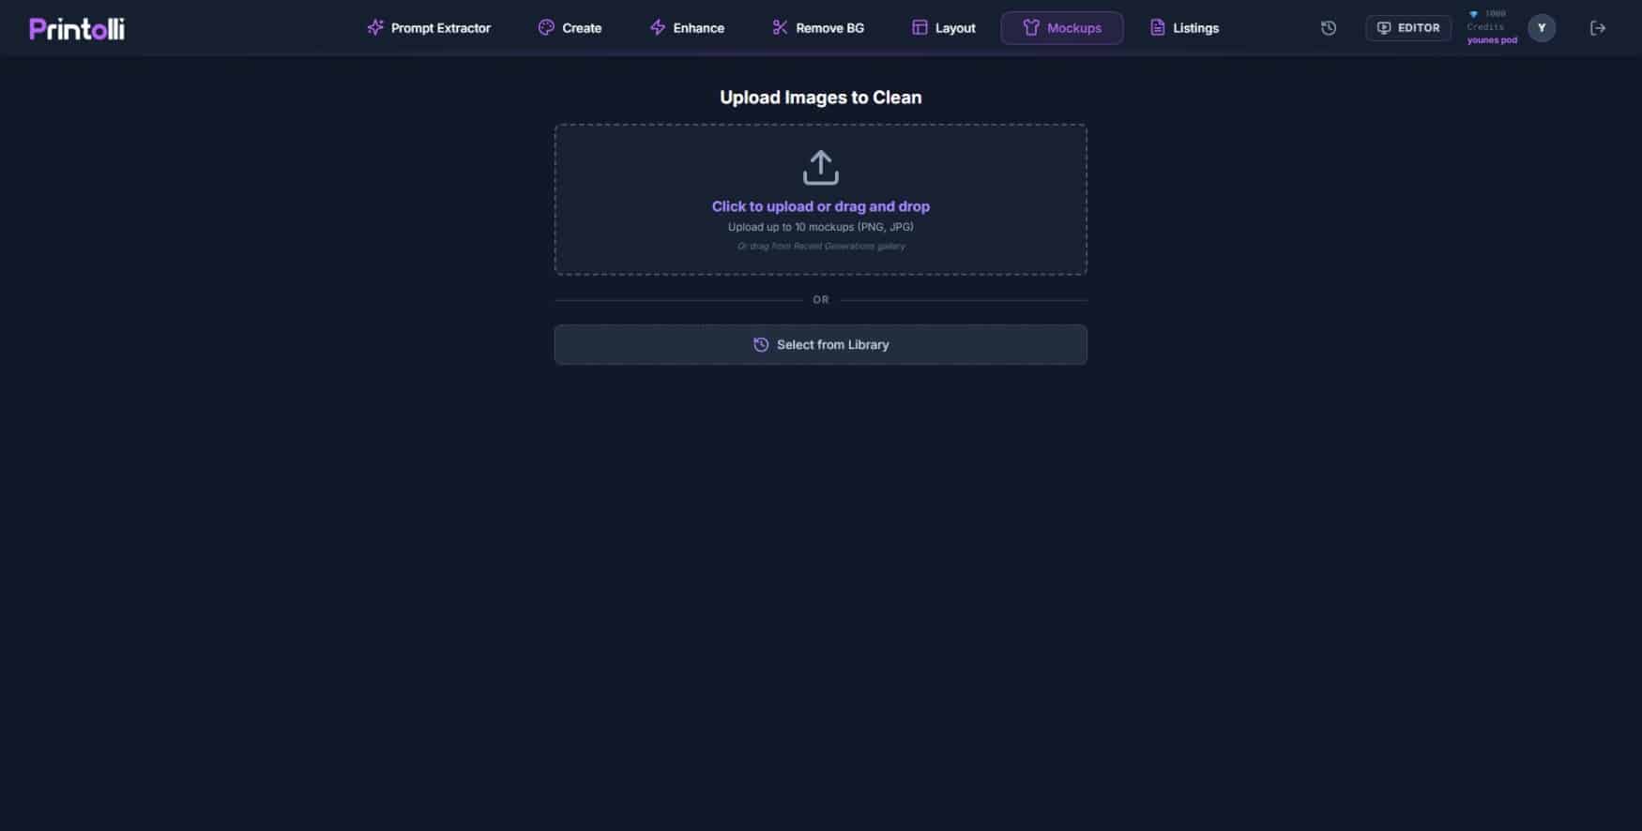Screen dimensions: 1642x831
Task: Switch to the Listings tab
Action: pos(1184,28)
